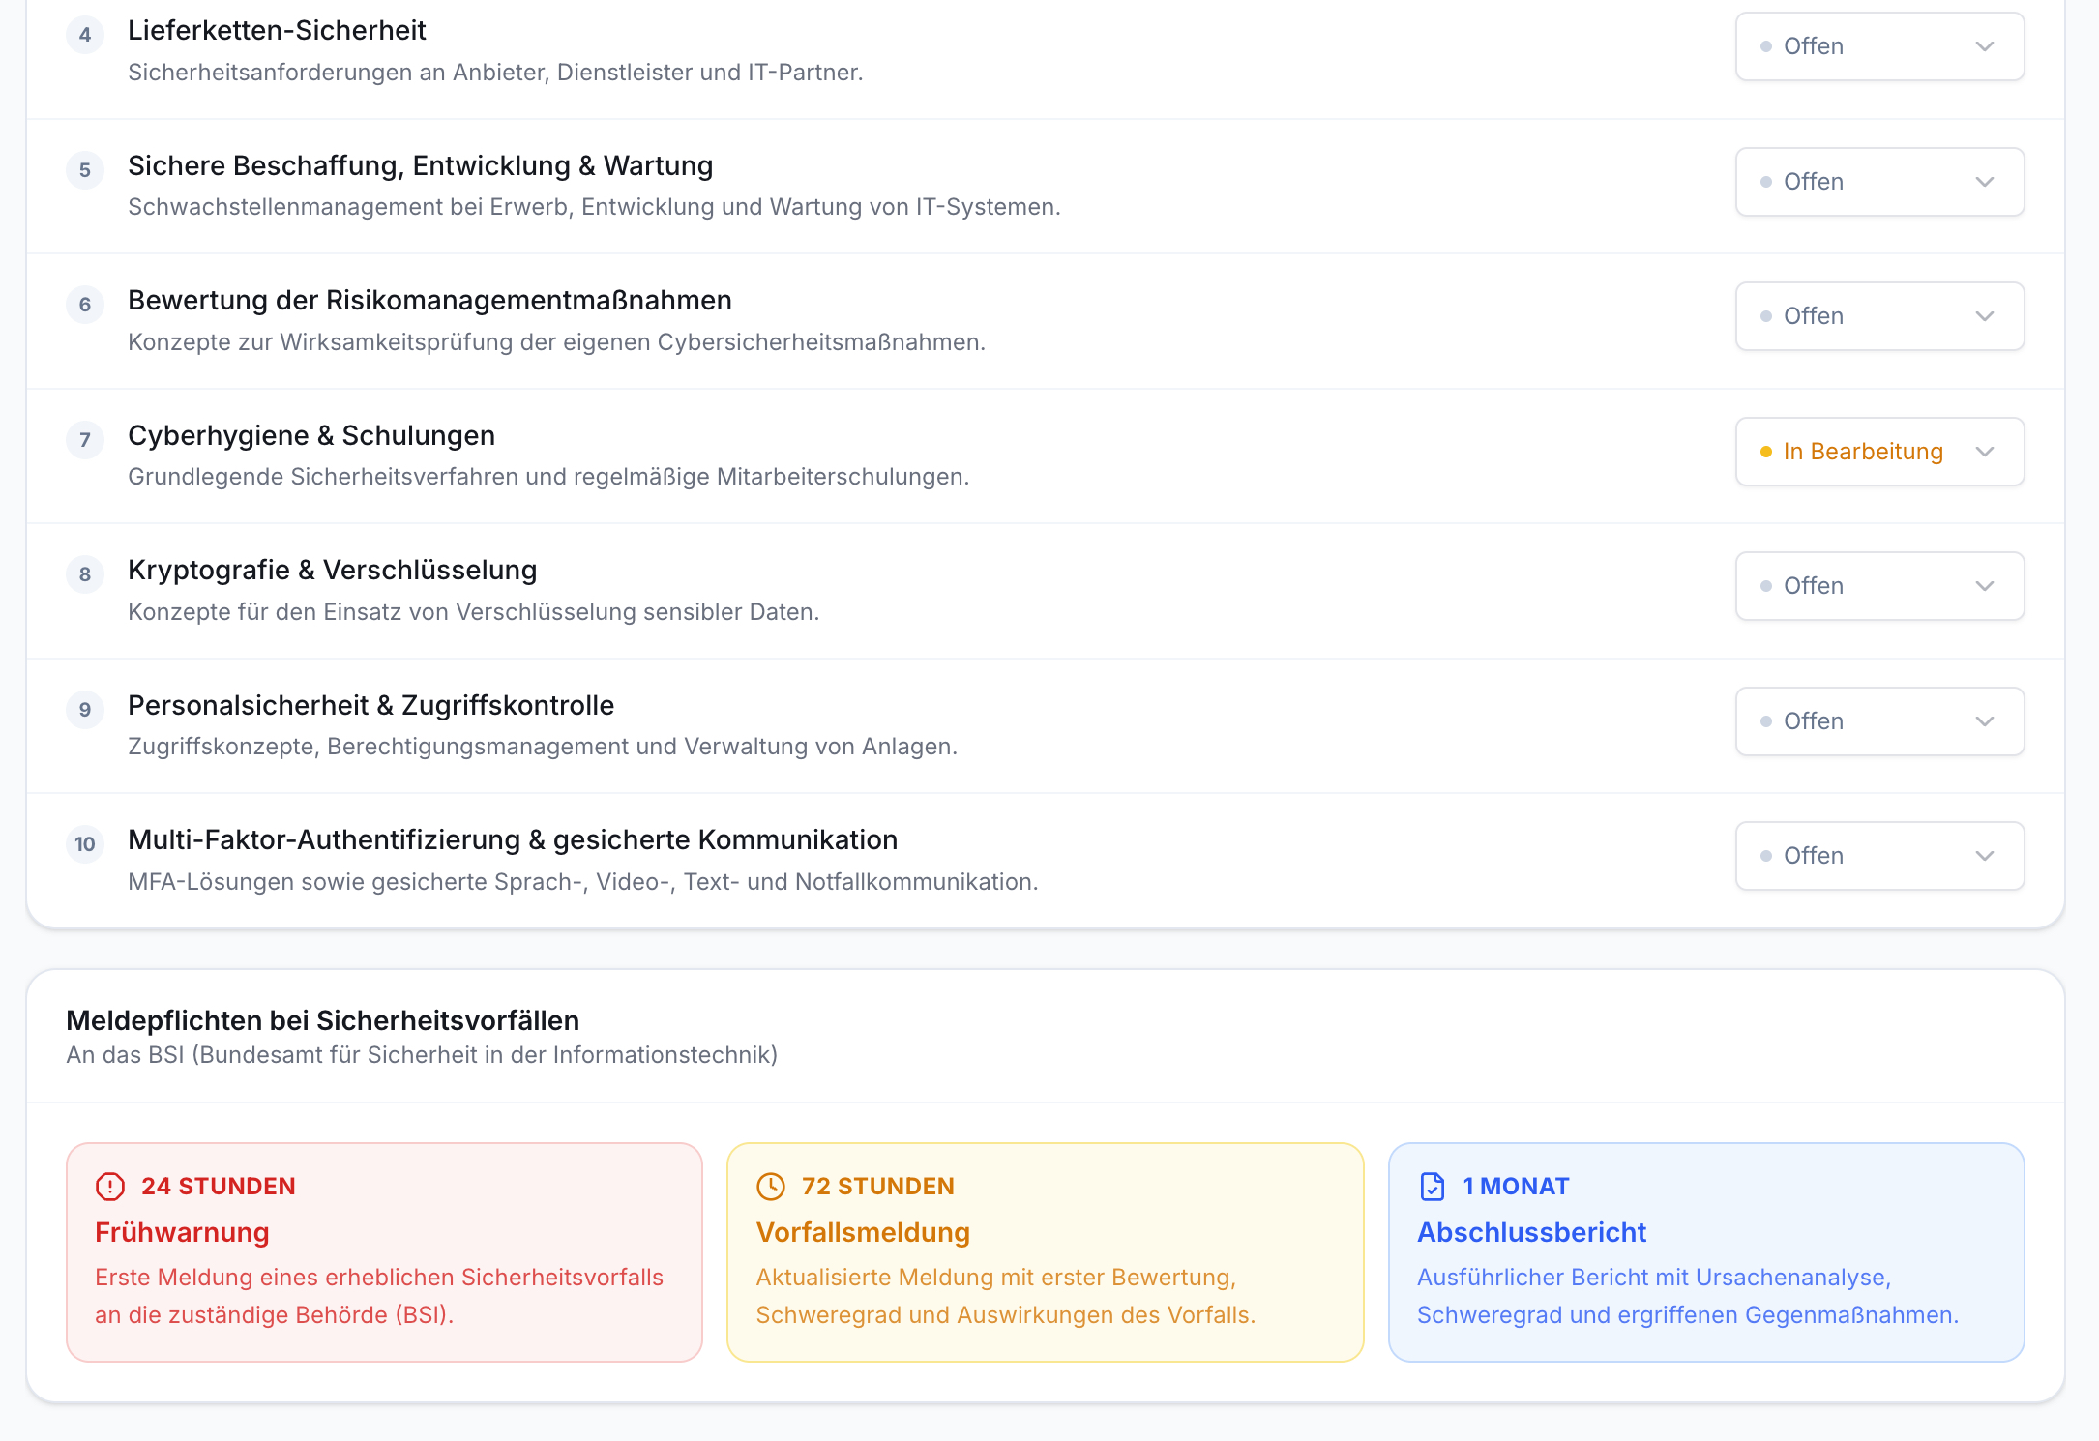
Task: Click the 'Personalsicherheit & Zugriffskontrolle' title
Action: coord(371,706)
